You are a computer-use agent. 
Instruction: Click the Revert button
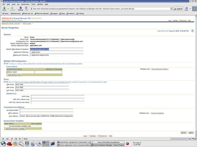184,132
